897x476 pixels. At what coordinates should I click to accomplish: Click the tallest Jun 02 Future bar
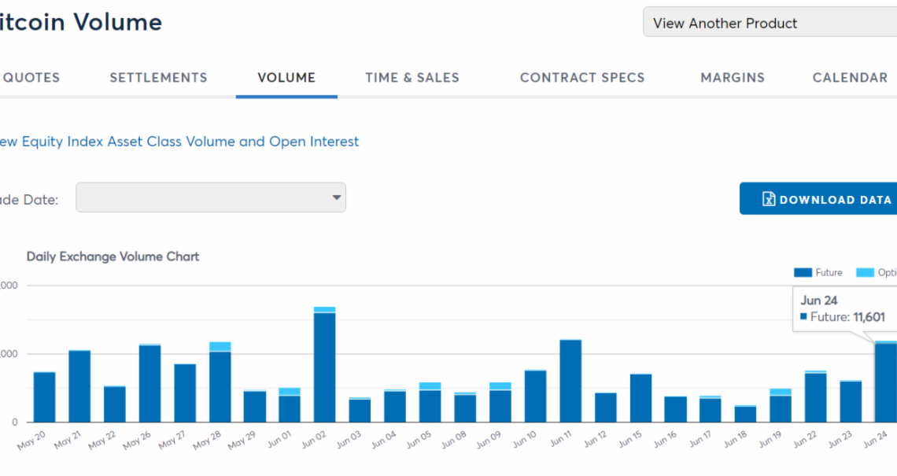tap(324, 367)
